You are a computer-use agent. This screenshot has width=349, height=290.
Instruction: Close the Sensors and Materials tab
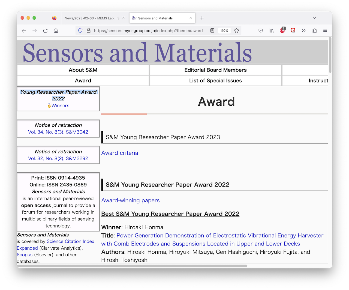(x=191, y=18)
